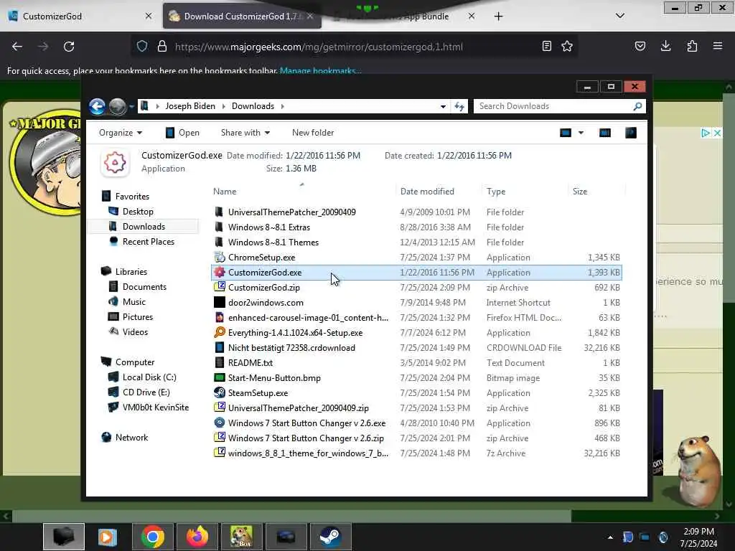Toggle the preview pane icon in Explorer
735x551 pixels.
(604, 133)
